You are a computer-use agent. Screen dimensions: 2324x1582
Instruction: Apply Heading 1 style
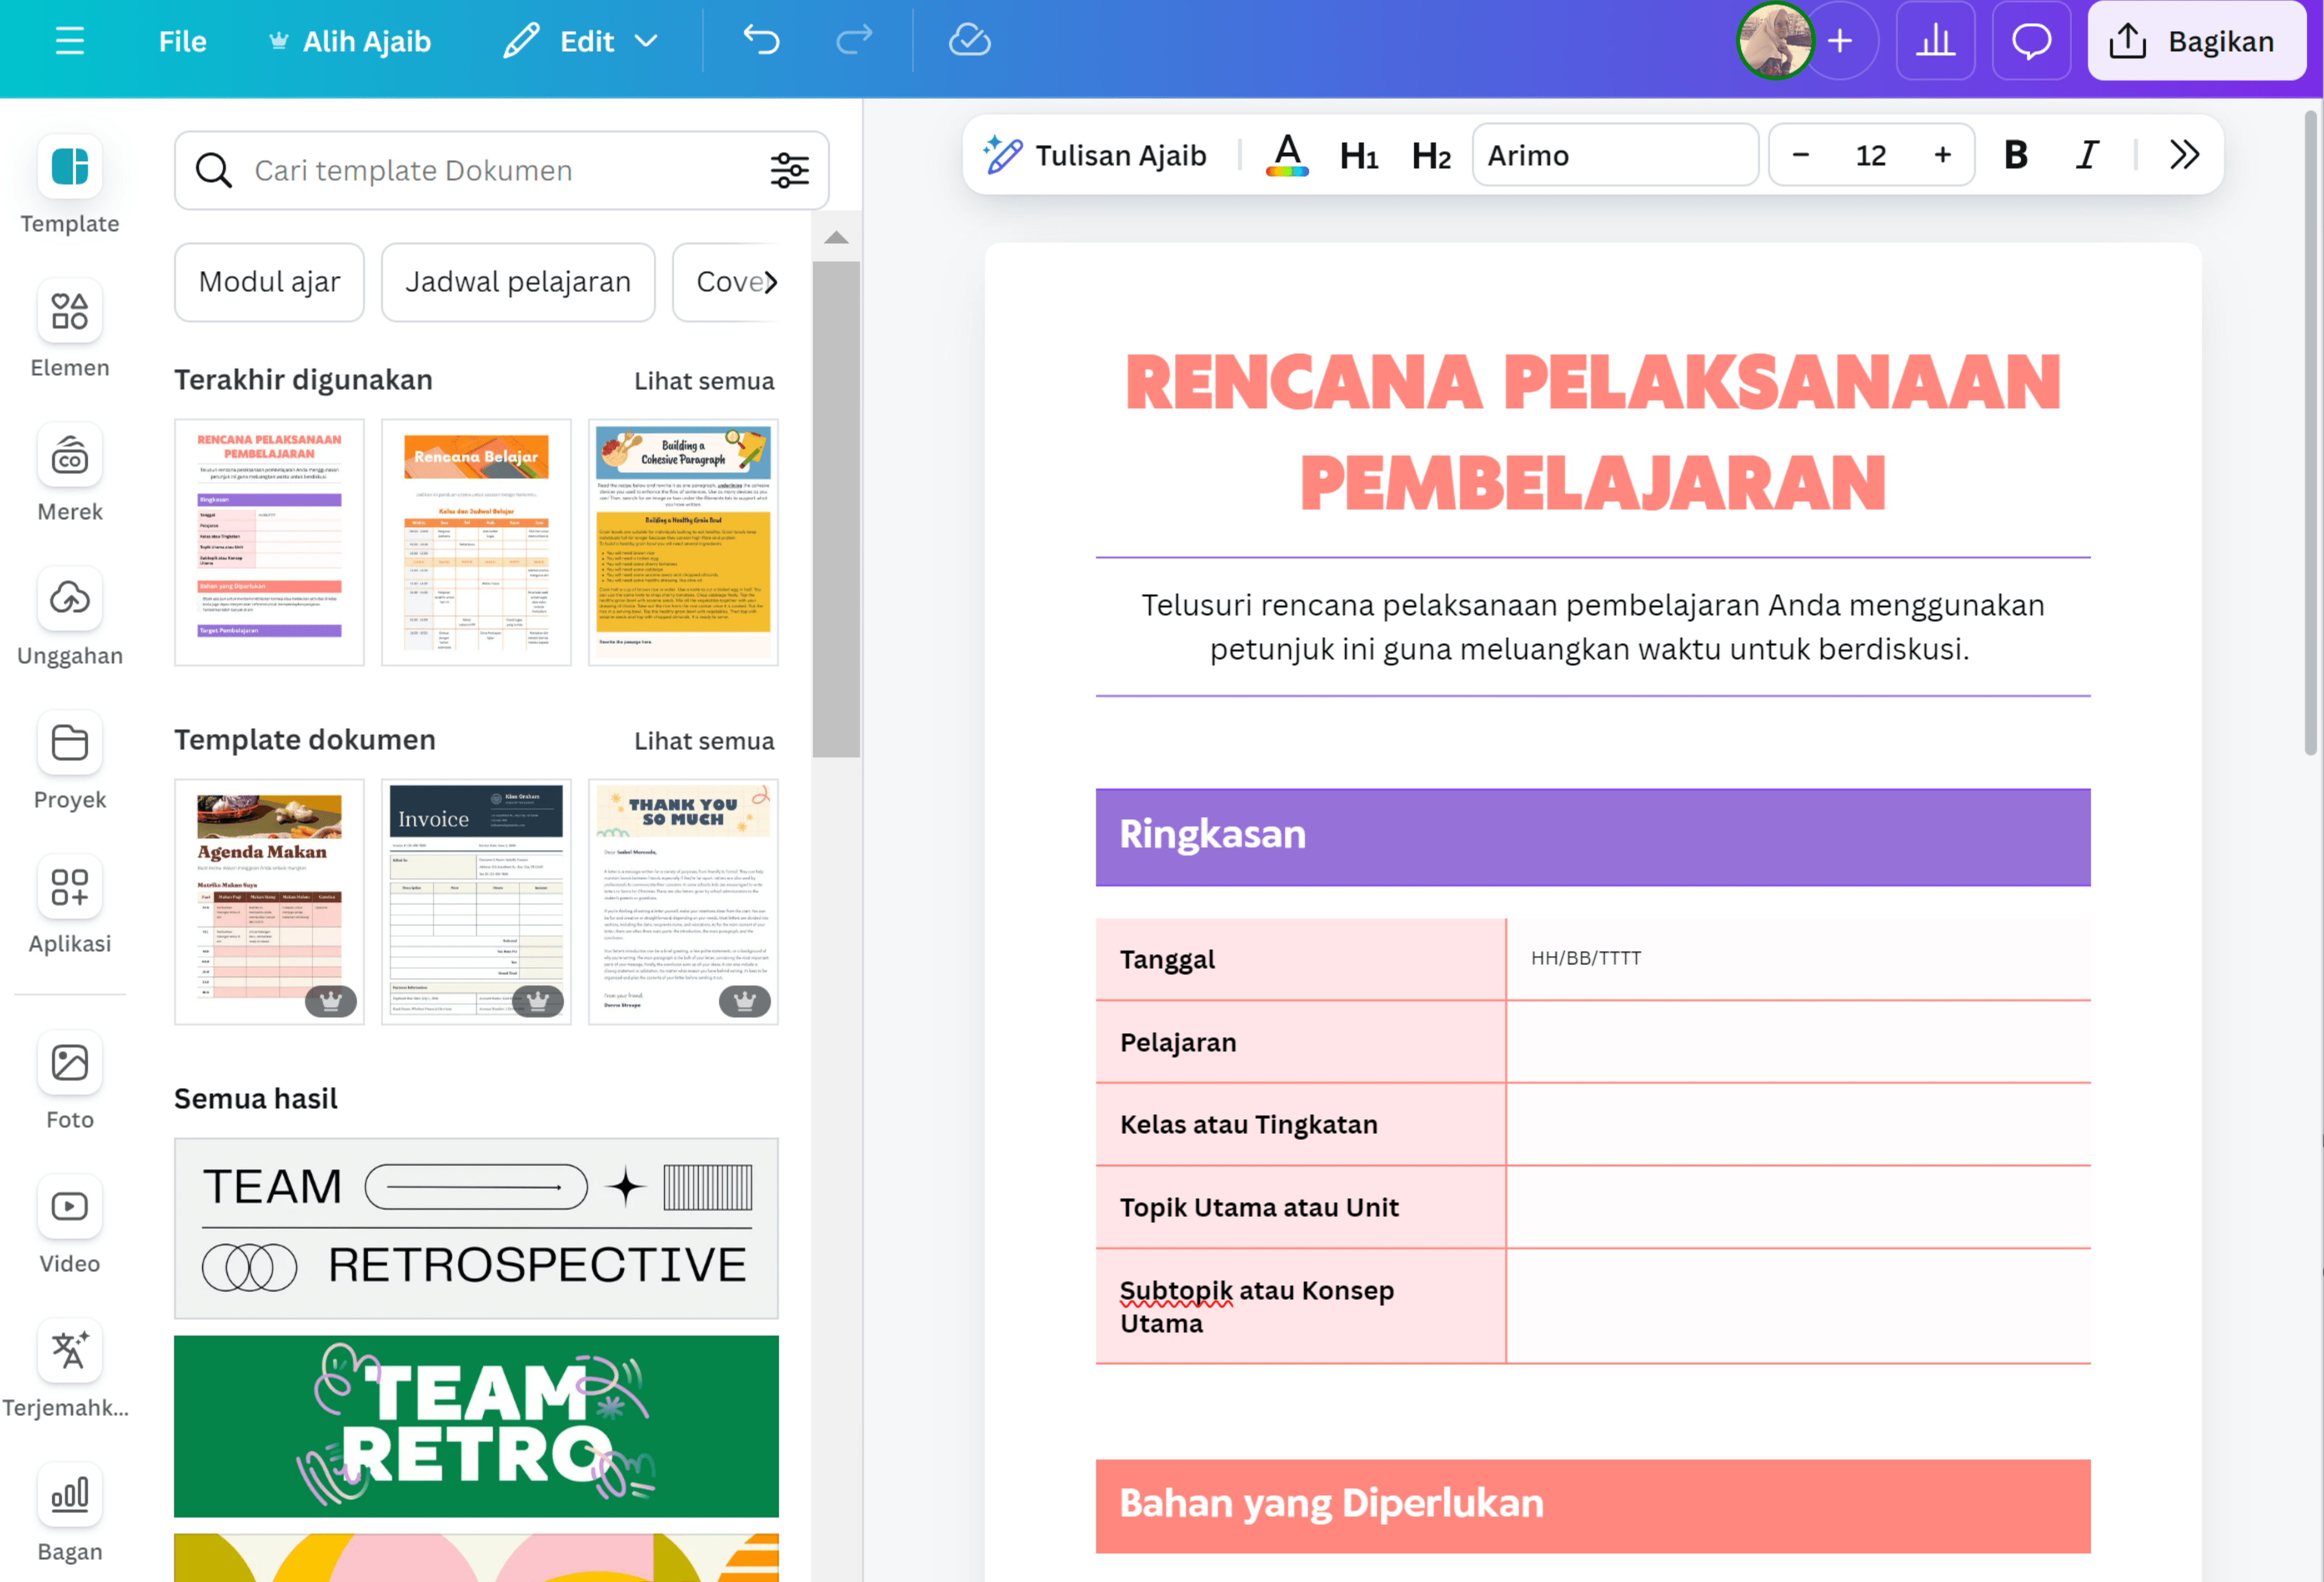(x=1359, y=155)
